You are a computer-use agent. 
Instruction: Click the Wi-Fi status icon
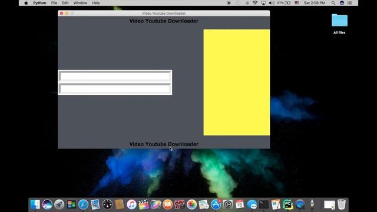click(x=255, y=3)
